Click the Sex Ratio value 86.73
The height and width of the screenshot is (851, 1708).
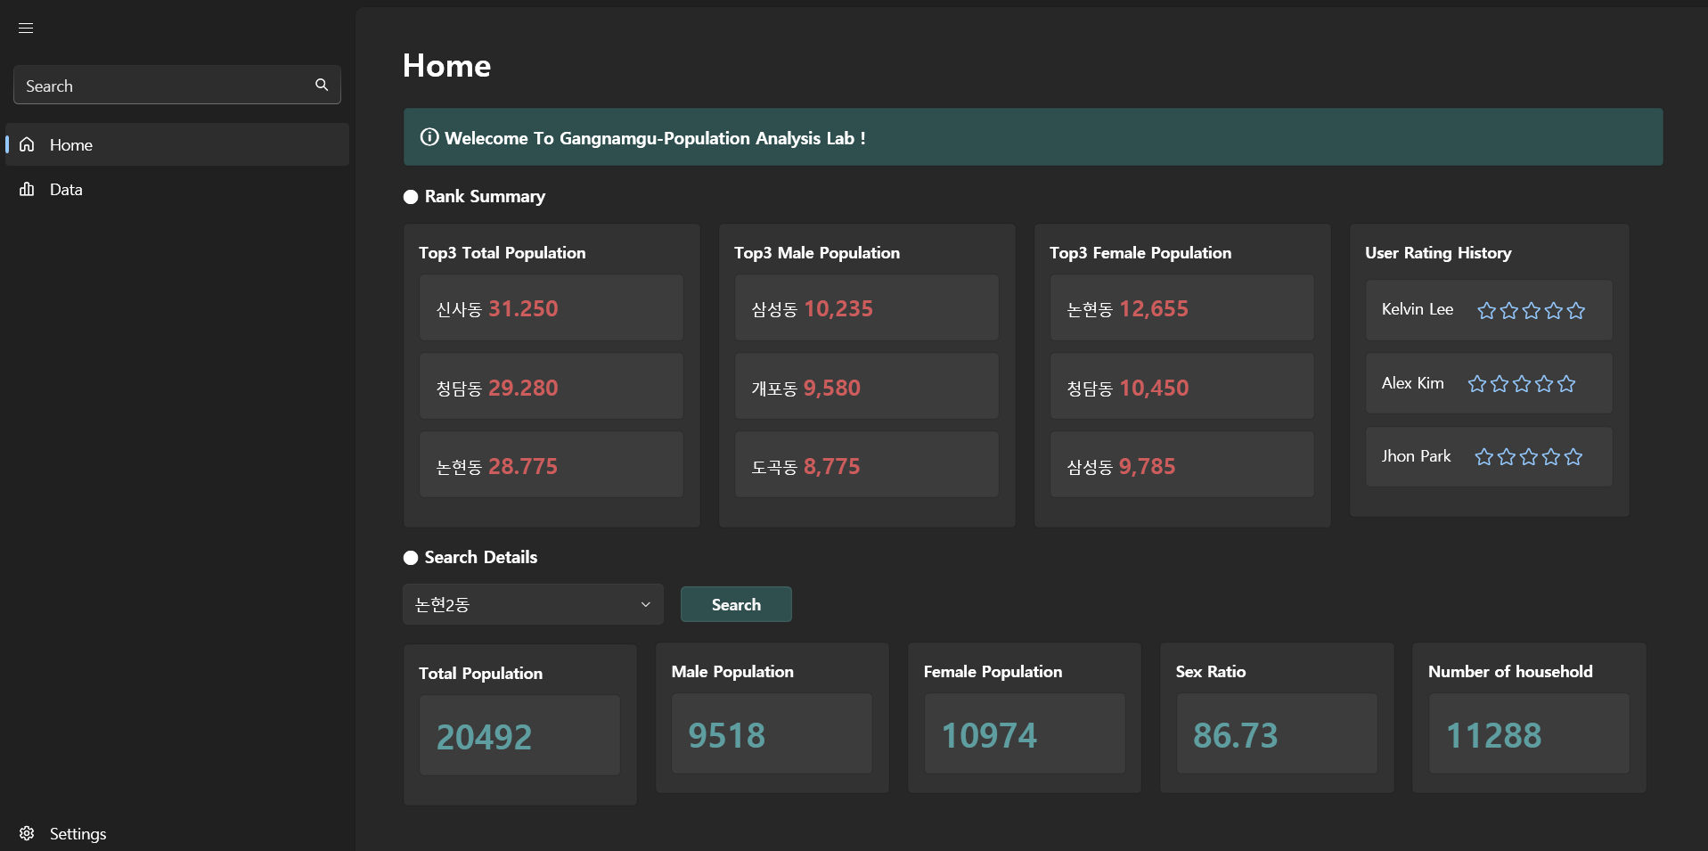1235,735
